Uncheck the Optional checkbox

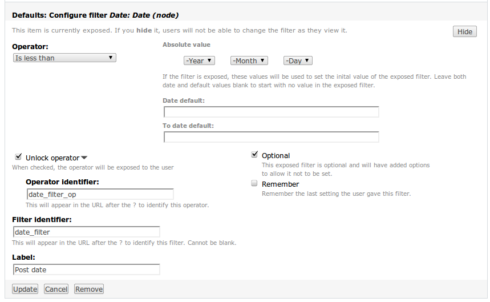254,155
